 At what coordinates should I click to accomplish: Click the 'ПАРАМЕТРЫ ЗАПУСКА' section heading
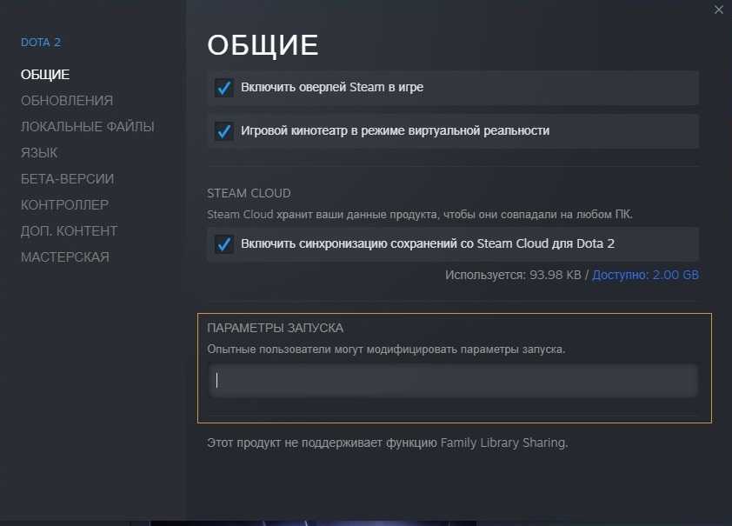point(275,328)
